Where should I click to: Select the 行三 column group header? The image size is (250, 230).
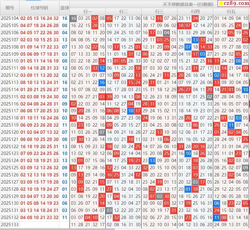coord(159,12)
